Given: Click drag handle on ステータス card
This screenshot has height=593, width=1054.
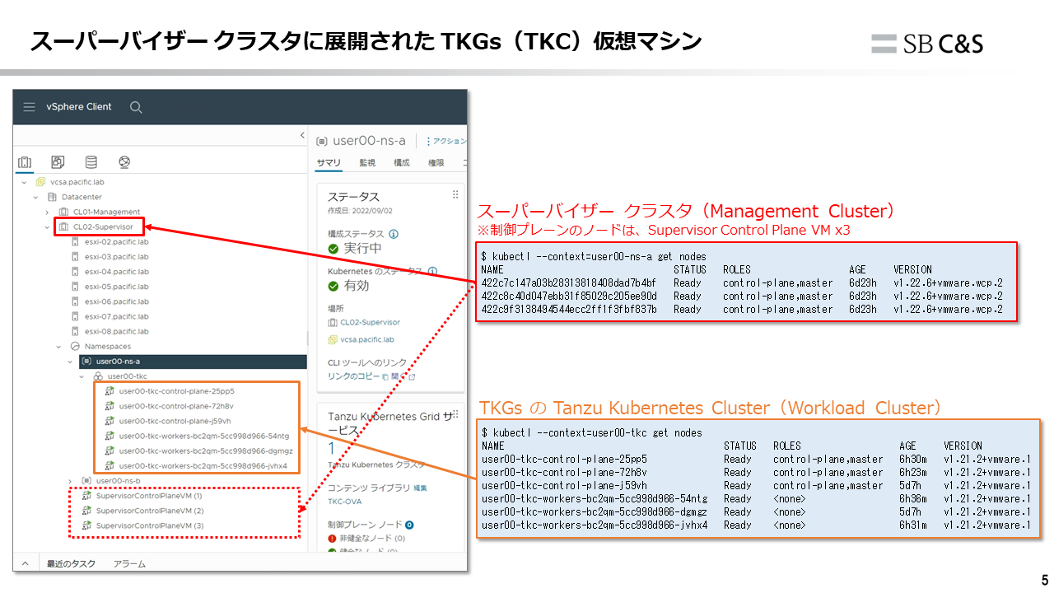Looking at the screenshot, I should coord(455,195).
